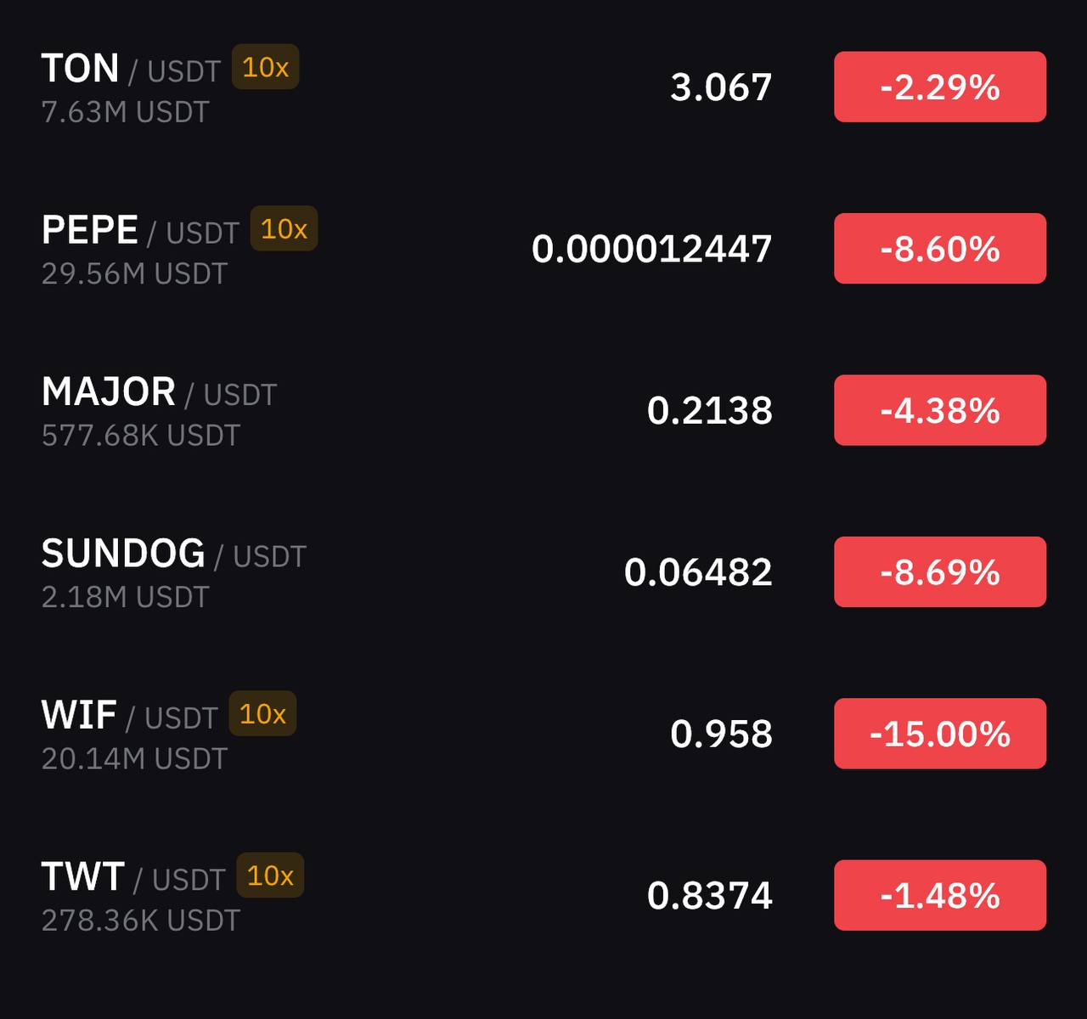Open the TWT / USDT pair
Image resolution: width=1087 pixels, height=1019 pixels.
tap(543, 895)
